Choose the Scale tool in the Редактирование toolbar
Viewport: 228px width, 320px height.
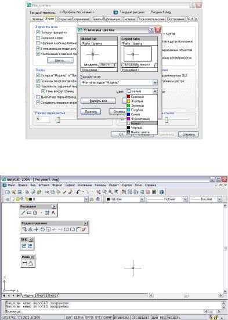point(48,230)
